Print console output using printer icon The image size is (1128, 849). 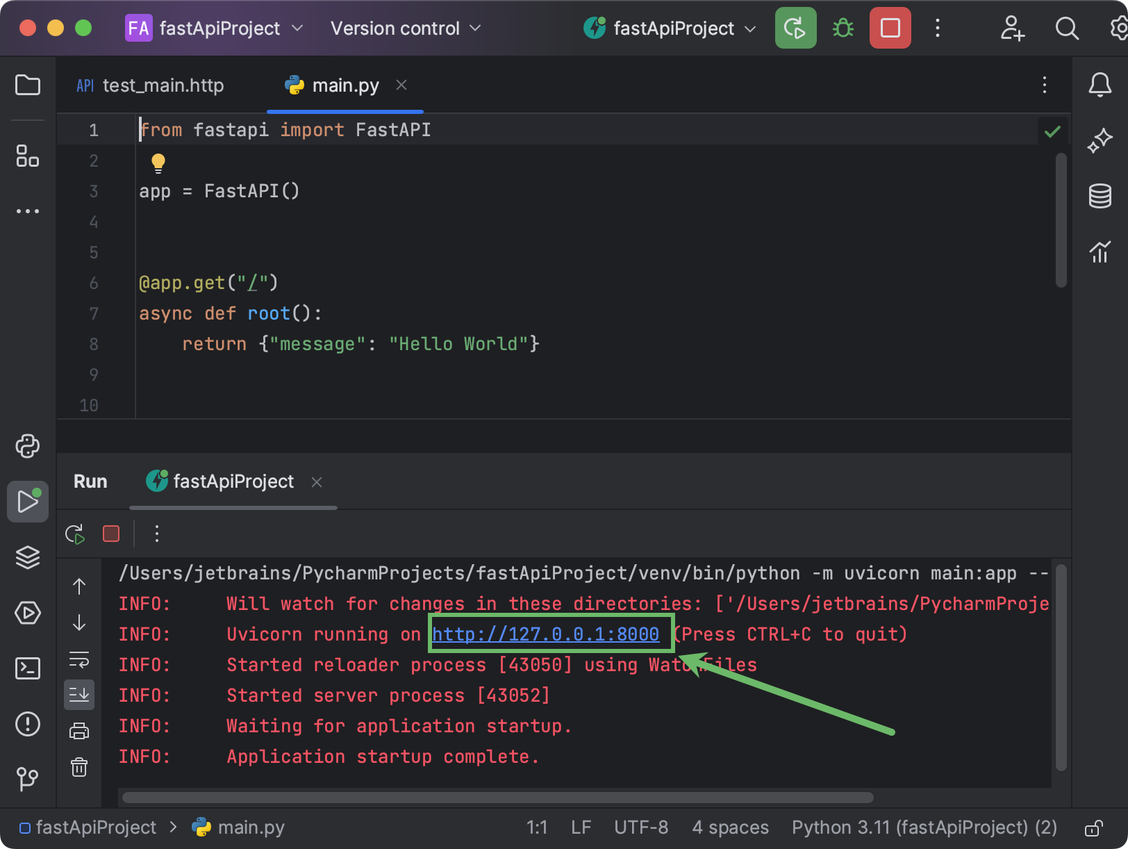click(79, 731)
